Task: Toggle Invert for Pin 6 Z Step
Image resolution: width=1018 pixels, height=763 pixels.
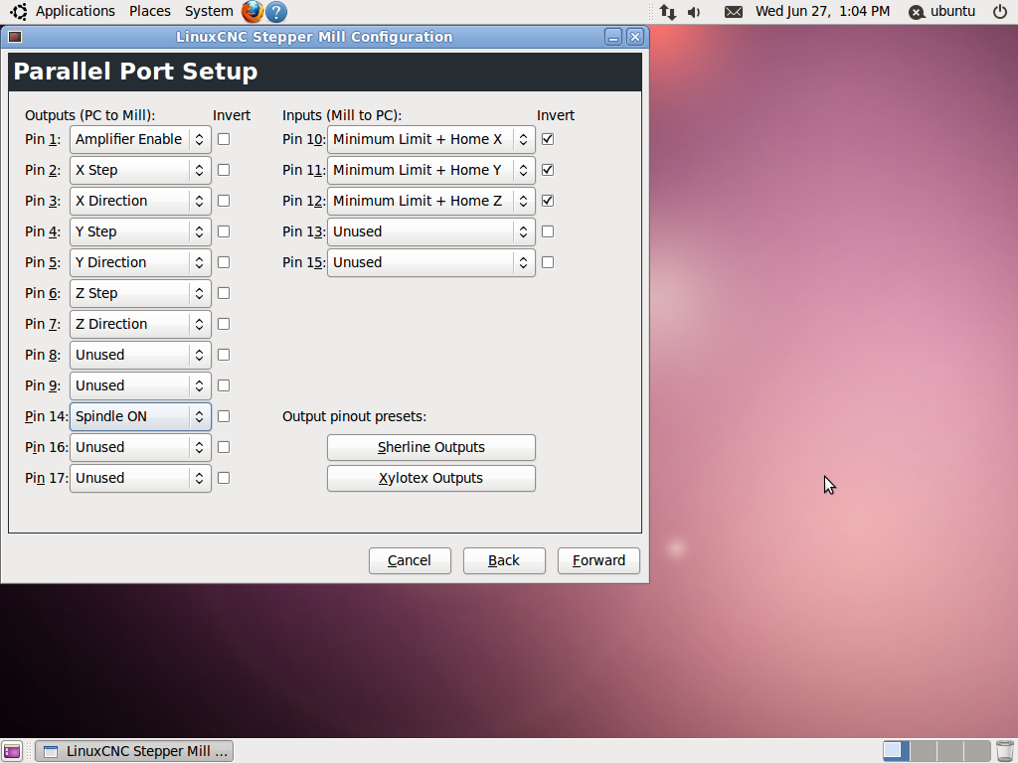Action: [224, 293]
